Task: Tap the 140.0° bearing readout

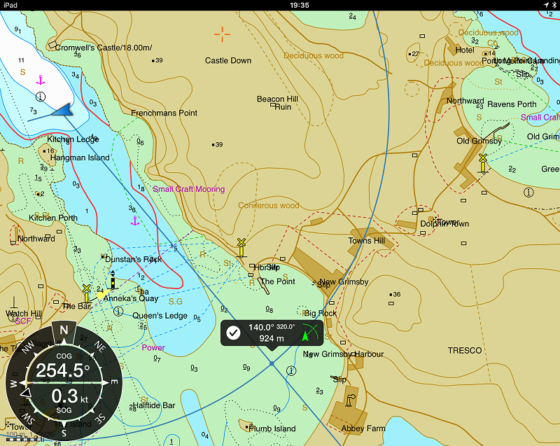Action: (261, 328)
